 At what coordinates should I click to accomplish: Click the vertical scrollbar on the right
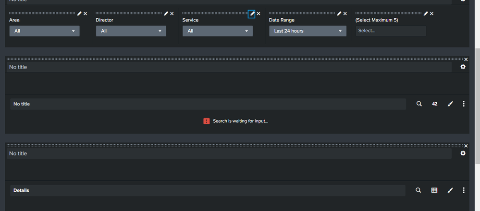477,96
